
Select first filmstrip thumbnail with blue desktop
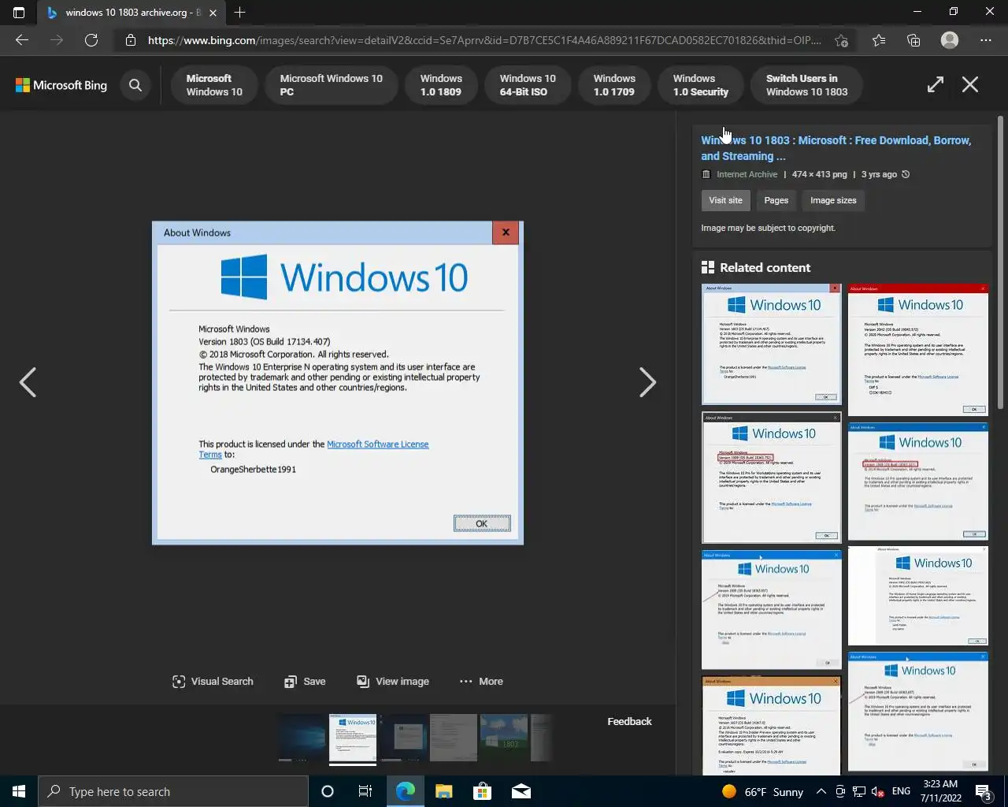tap(302, 738)
